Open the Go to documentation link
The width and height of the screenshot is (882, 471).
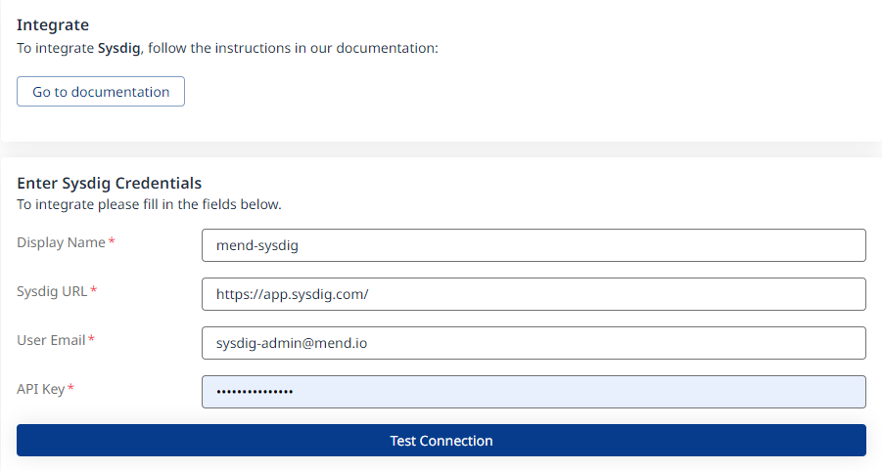[101, 92]
